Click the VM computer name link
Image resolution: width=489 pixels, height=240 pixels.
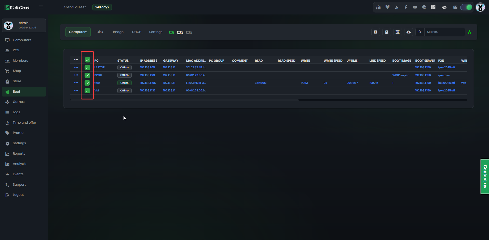pyautogui.click(x=97, y=91)
